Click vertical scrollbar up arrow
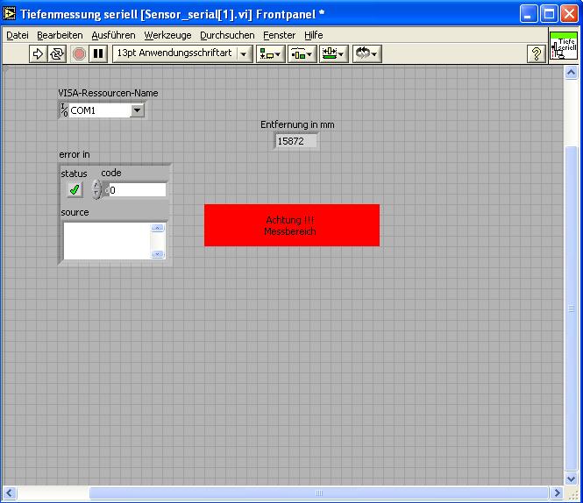583x503 pixels. [x=571, y=72]
